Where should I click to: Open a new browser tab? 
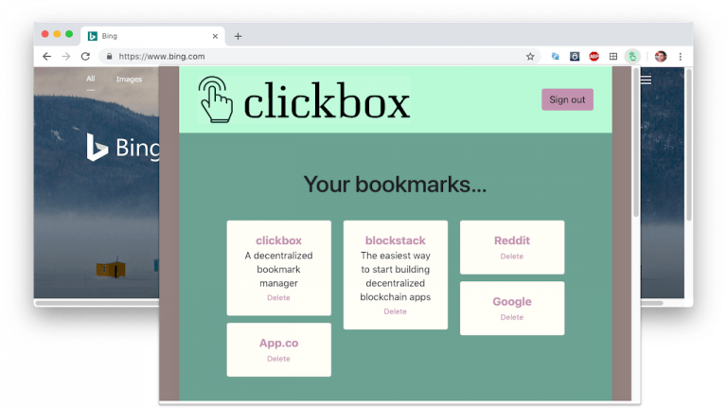point(238,36)
